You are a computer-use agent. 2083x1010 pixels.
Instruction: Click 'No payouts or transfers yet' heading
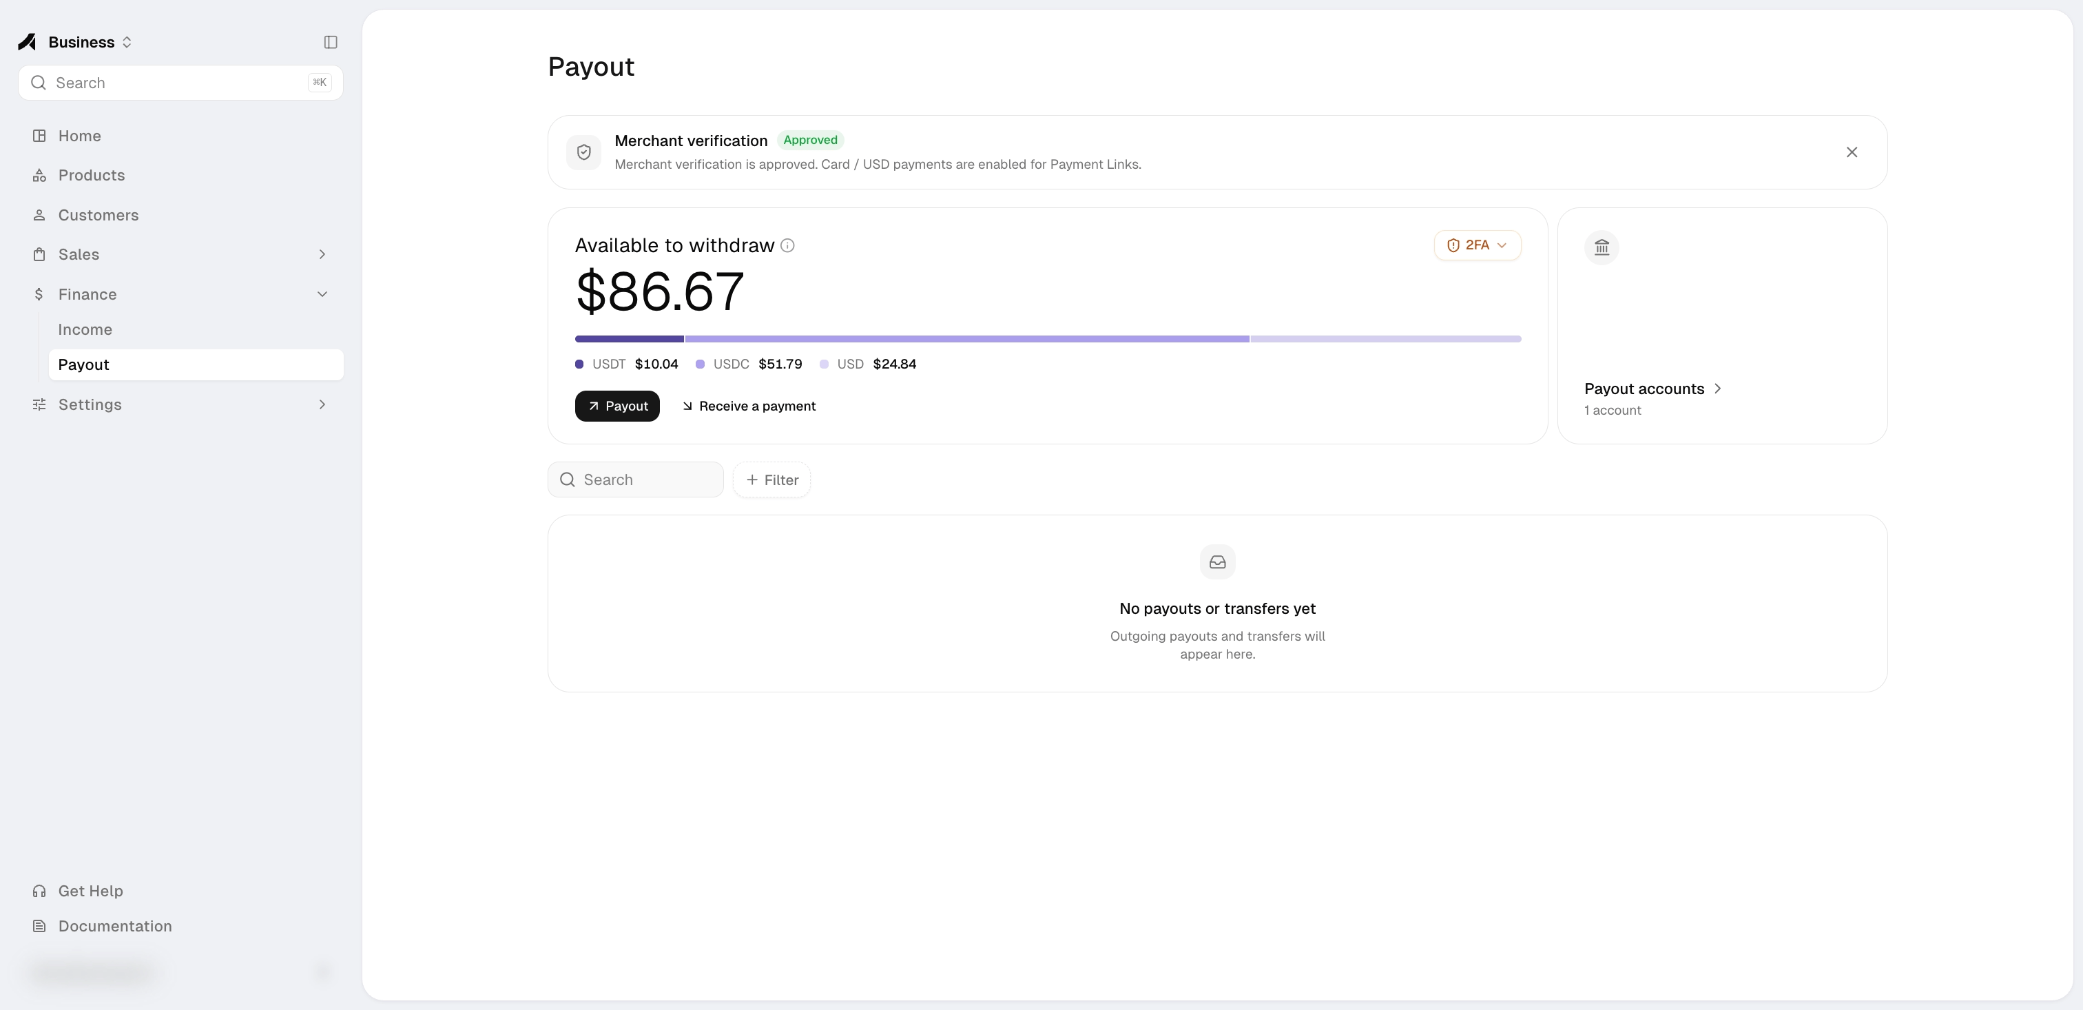pyautogui.click(x=1218, y=609)
